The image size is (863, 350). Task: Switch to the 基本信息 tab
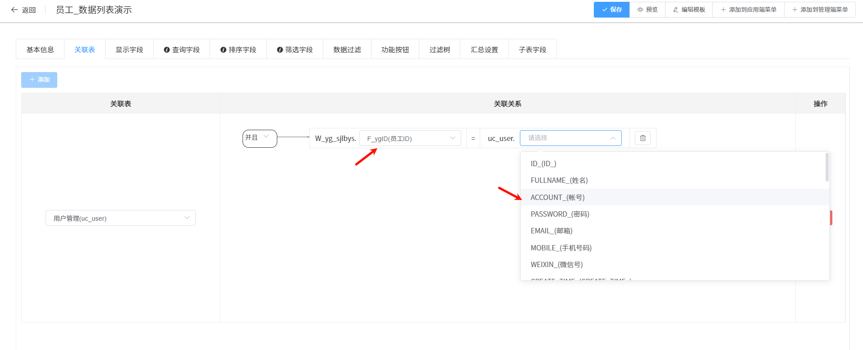click(x=40, y=49)
